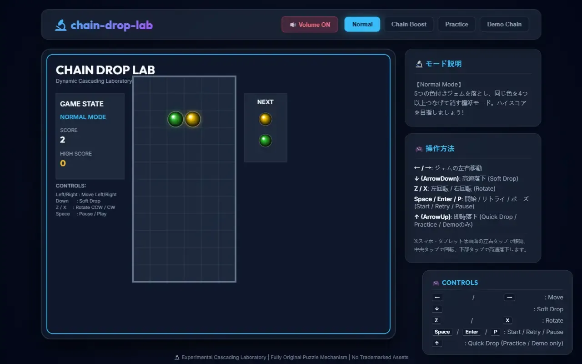Toggle the Volume ON button
The width and height of the screenshot is (582, 364).
pos(310,25)
